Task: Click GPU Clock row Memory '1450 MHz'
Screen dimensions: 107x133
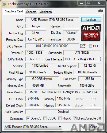Action: (63, 98)
